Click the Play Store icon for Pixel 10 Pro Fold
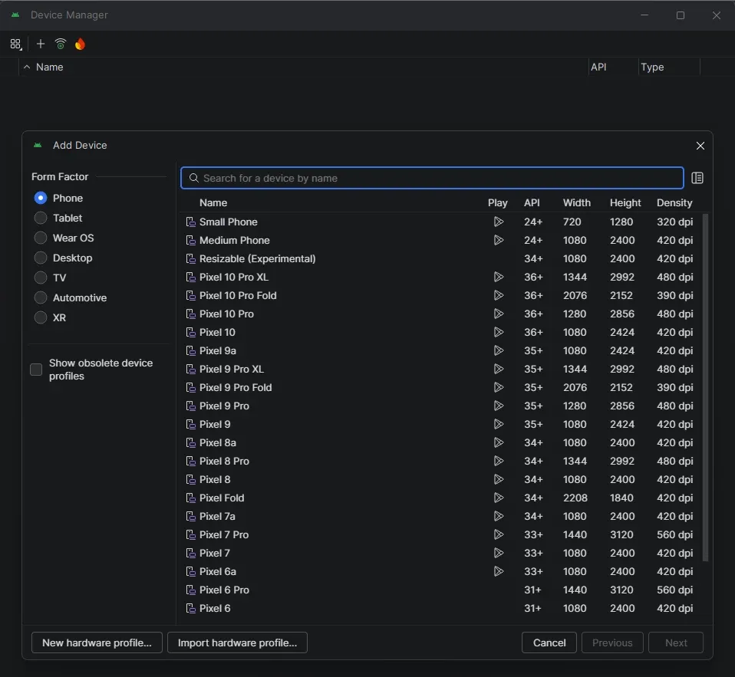Viewport: 735px width, 677px height. [x=499, y=296]
